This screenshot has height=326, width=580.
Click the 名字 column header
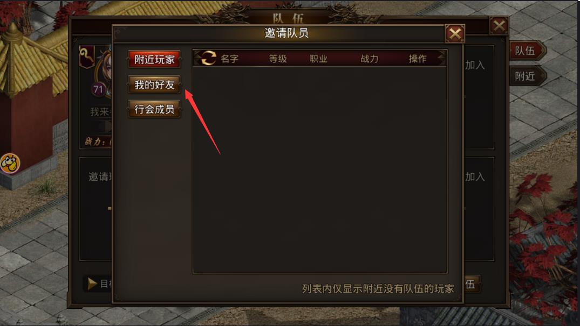[229, 59]
